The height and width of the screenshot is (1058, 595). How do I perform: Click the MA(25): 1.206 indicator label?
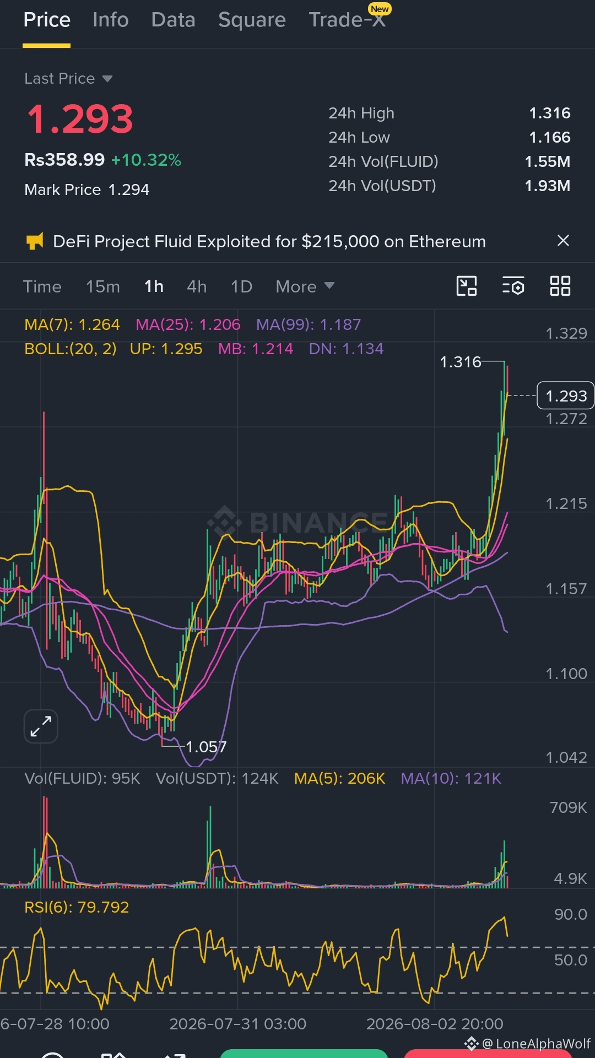(188, 325)
